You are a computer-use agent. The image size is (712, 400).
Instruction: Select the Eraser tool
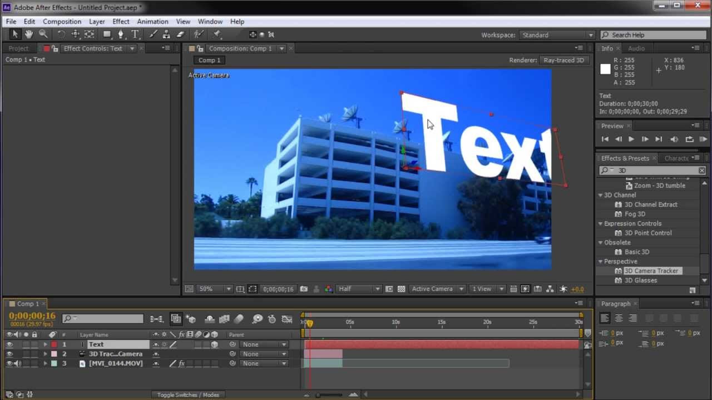180,34
